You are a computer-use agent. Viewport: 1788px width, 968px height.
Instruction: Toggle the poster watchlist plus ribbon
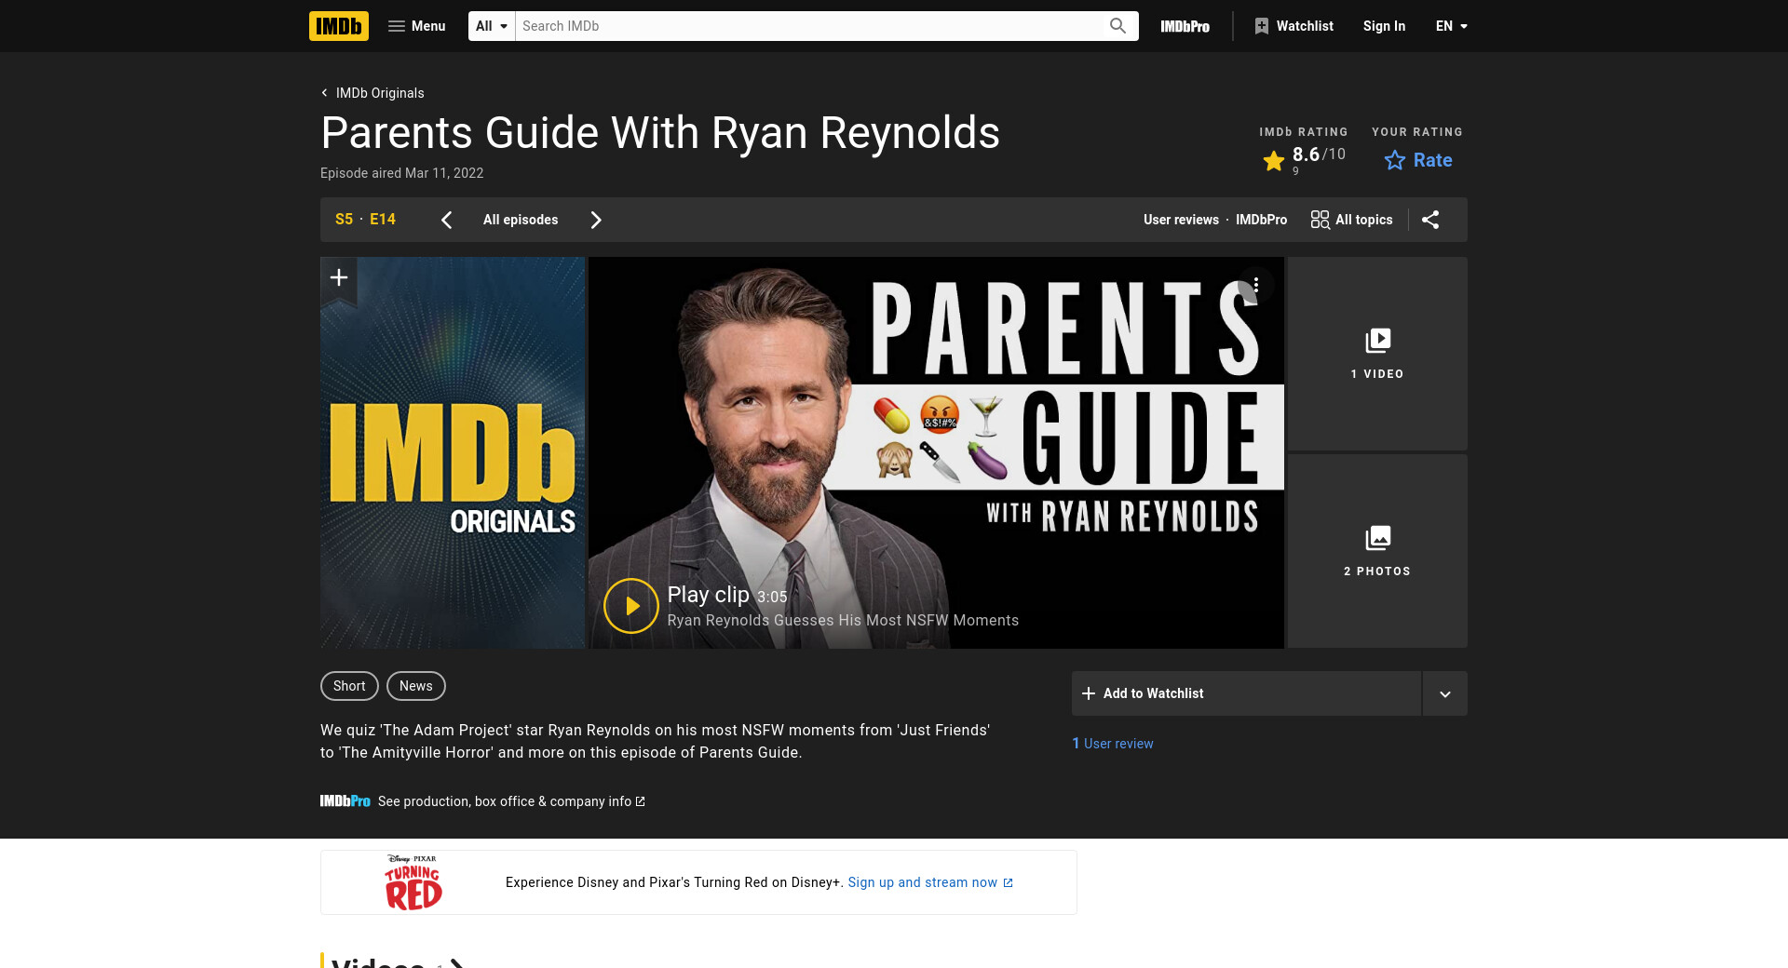[339, 277]
